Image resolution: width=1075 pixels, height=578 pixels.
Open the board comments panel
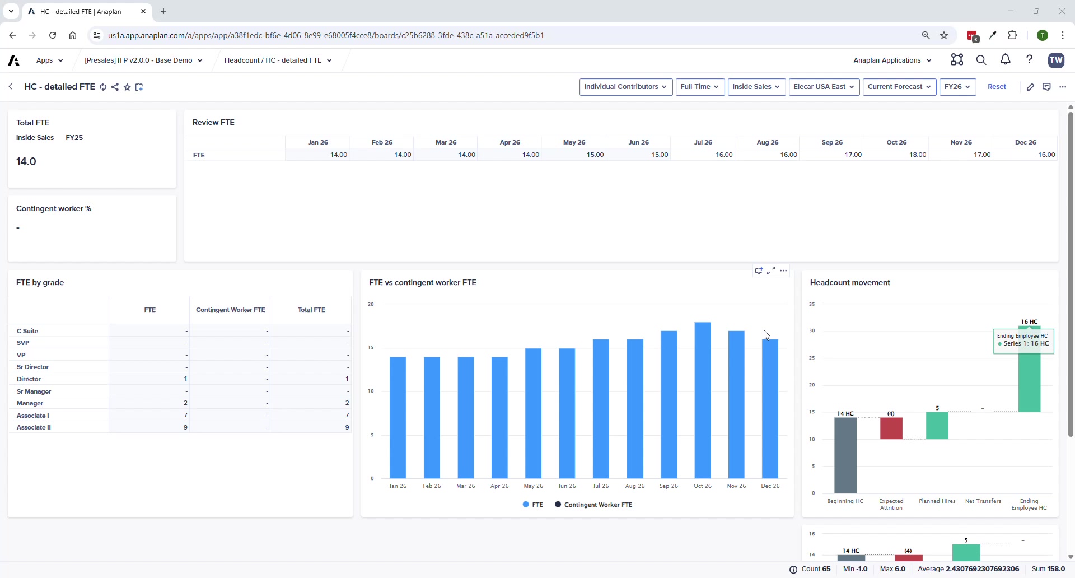click(1047, 87)
